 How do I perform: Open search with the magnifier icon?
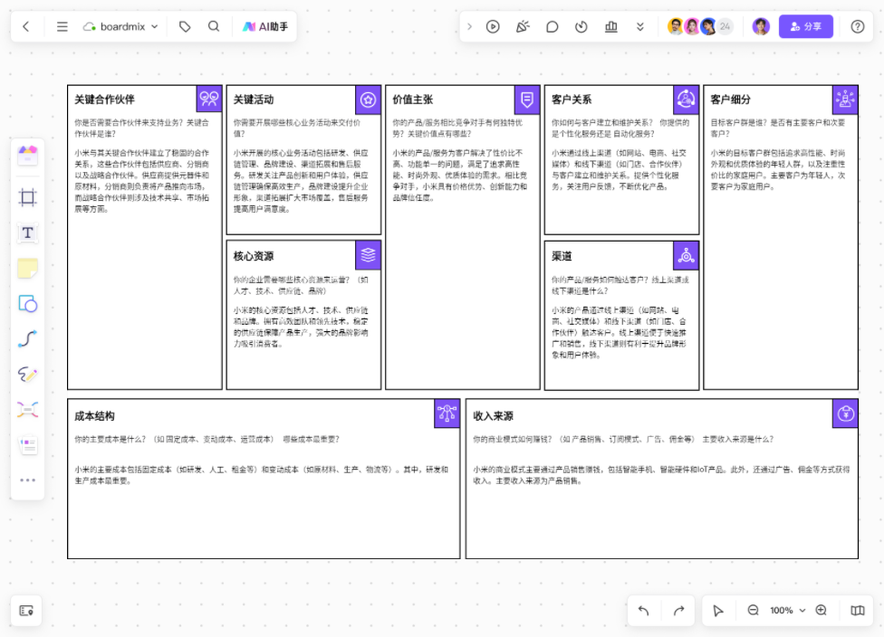click(x=214, y=26)
